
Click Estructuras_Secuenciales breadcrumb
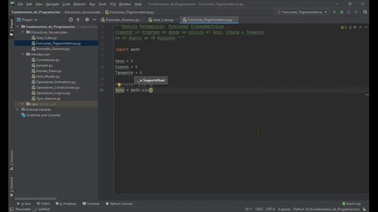pyautogui.click(x=83, y=12)
